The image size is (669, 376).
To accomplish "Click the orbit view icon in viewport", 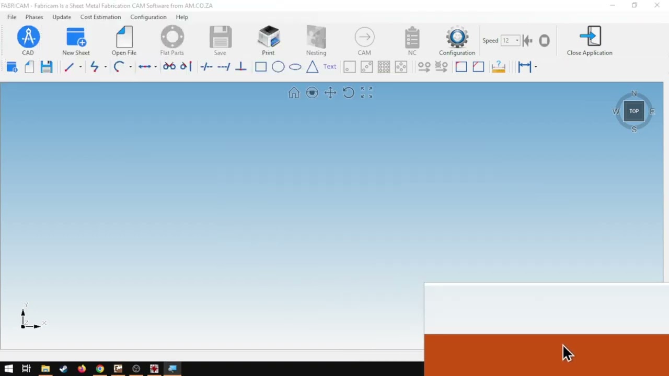I will point(312,93).
